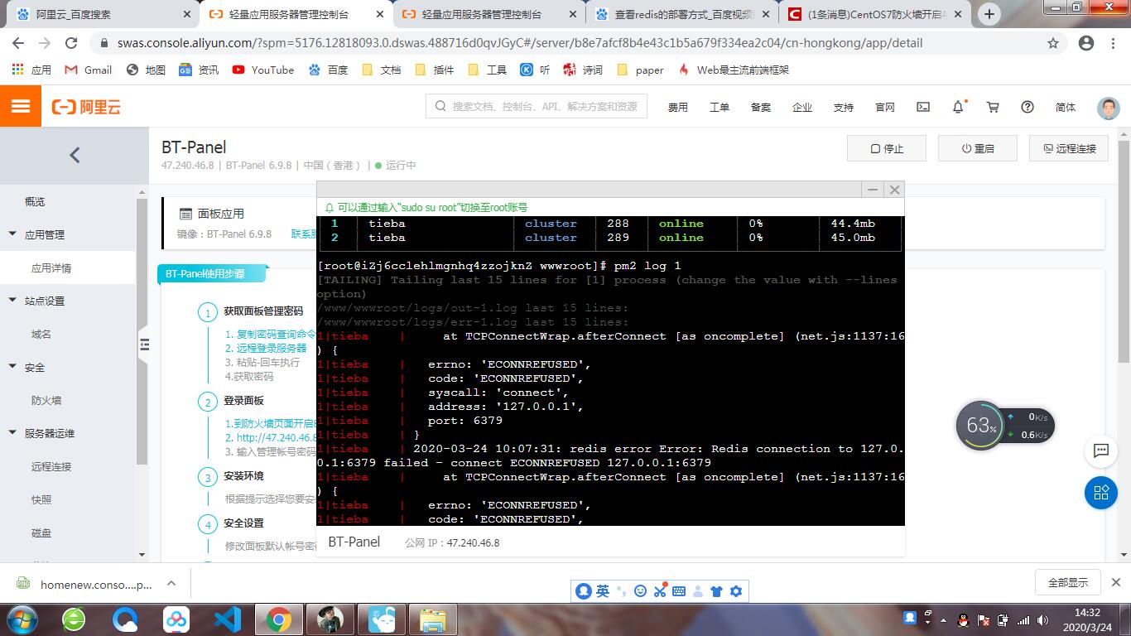The width and height of the screenshot is (1131, 636).
Task: Switch to the CentOS7防火墙 tab
Action: tap(876, 14)
